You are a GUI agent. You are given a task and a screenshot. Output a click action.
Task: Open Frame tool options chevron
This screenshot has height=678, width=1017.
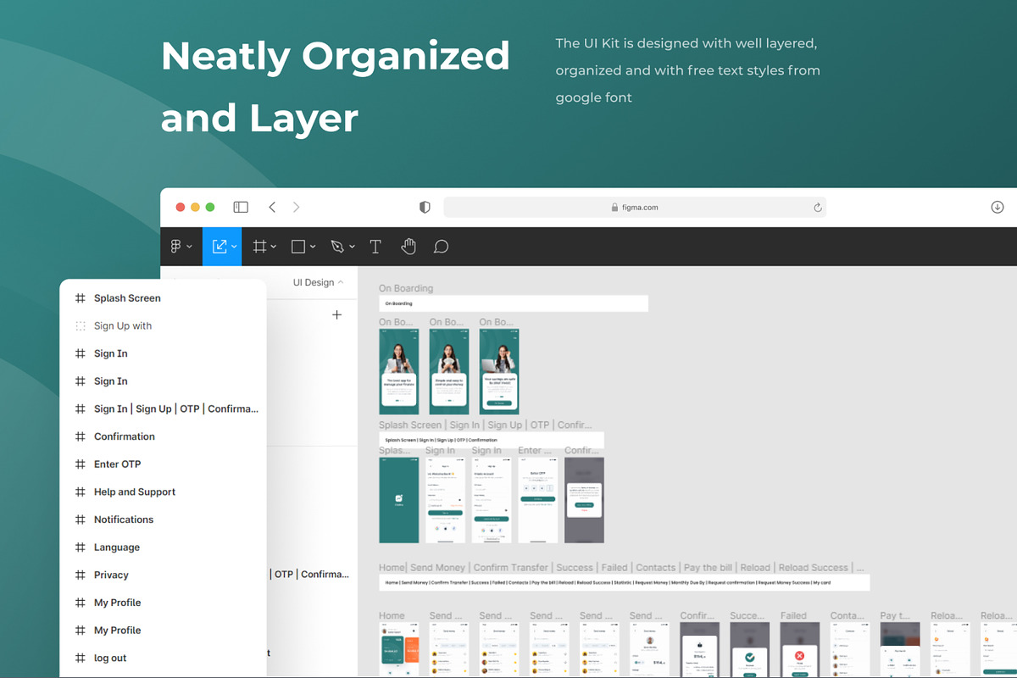(275, 247)
